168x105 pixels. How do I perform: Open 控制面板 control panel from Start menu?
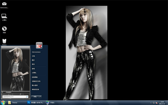coord(35,77)
